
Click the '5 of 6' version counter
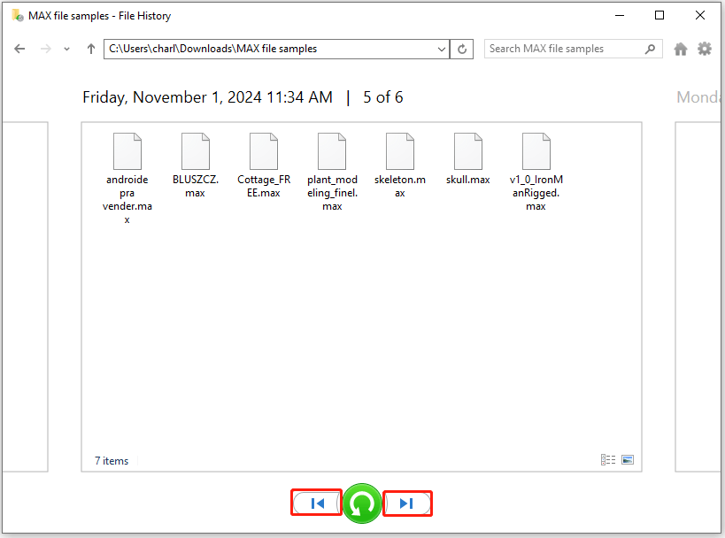[x=382, y=97]
